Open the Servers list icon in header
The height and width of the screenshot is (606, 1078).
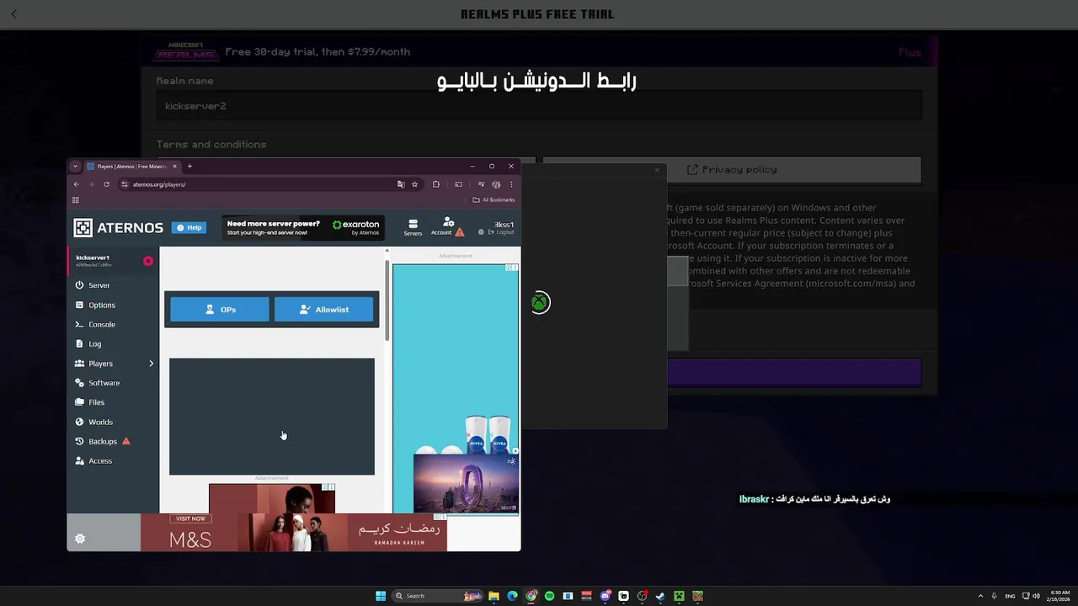pos(413,227)
